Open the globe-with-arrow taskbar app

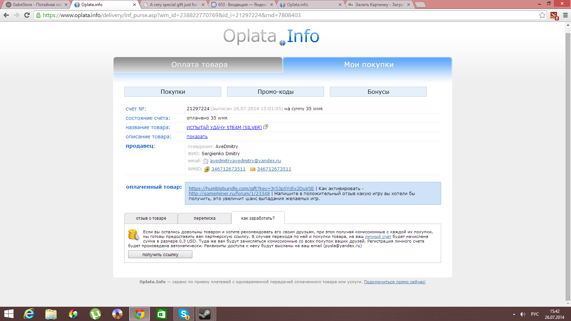pyautogui.click(x=73, y=314)
